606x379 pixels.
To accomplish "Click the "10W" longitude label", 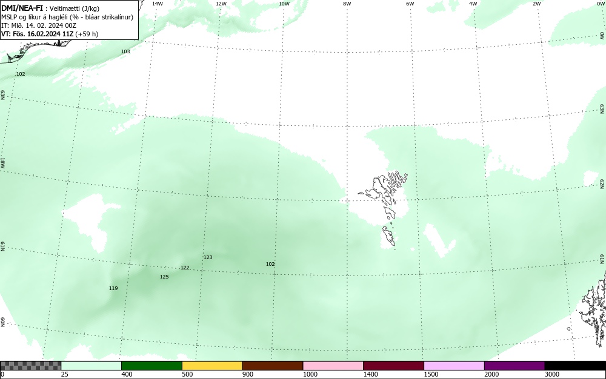I will tap(284, 4).
